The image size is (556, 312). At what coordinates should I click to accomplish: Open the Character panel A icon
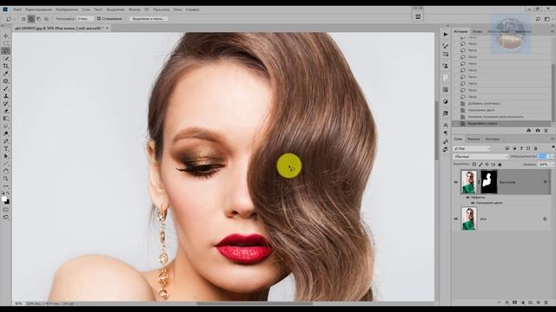(x=446, y=125)
